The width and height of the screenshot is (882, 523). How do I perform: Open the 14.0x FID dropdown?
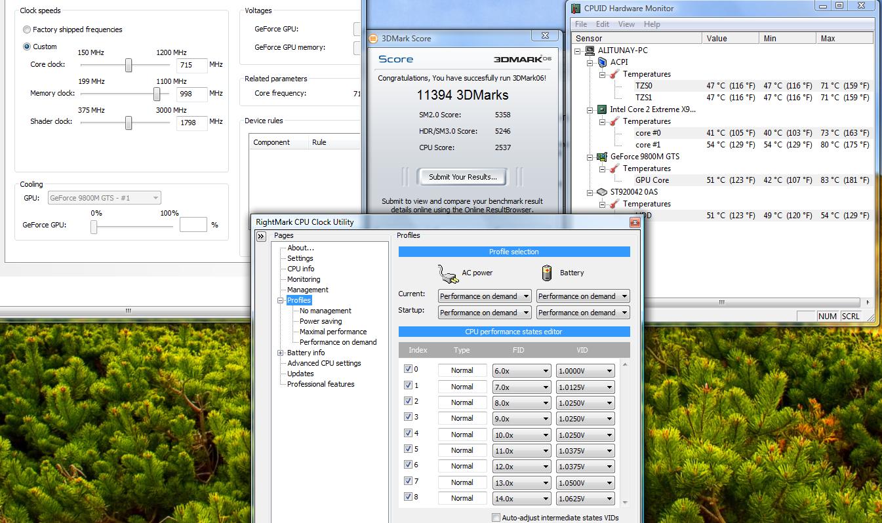point(522,498)
